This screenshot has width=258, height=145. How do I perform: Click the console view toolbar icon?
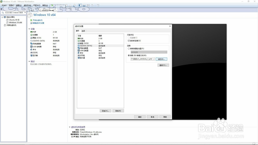click(x=98, y=5)
